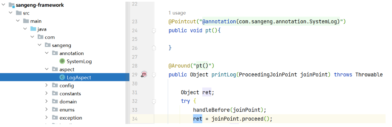392x127 pixels.
Task: Click the LogAspect class icon
Action: pyautogui.click(x=62, y=77)
